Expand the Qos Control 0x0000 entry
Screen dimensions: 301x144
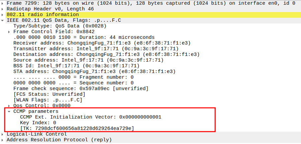(x=10, y=105)
